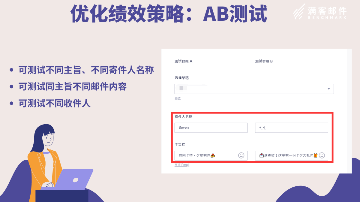Click the mailbox emoji in subject B
The height and width of the screenshot is (202, 360).
click(x=261, y=155)
